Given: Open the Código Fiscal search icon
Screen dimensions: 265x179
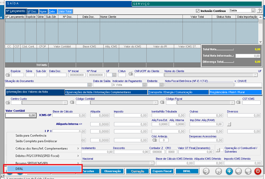Looking at the screenshot, I should 162,102.
